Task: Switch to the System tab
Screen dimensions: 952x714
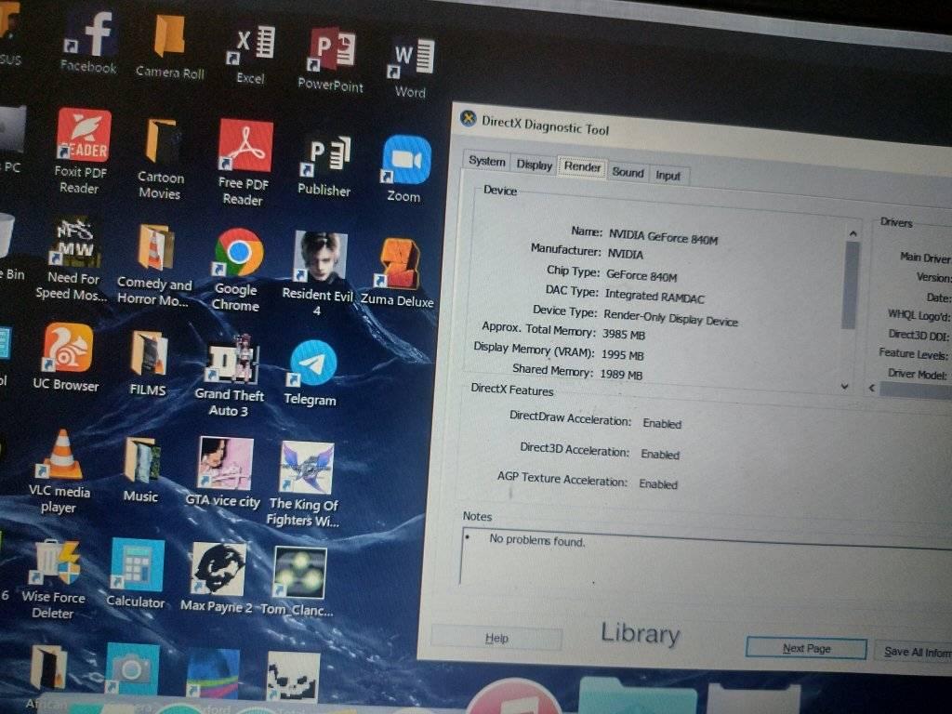Action: (x=487, y=161)
